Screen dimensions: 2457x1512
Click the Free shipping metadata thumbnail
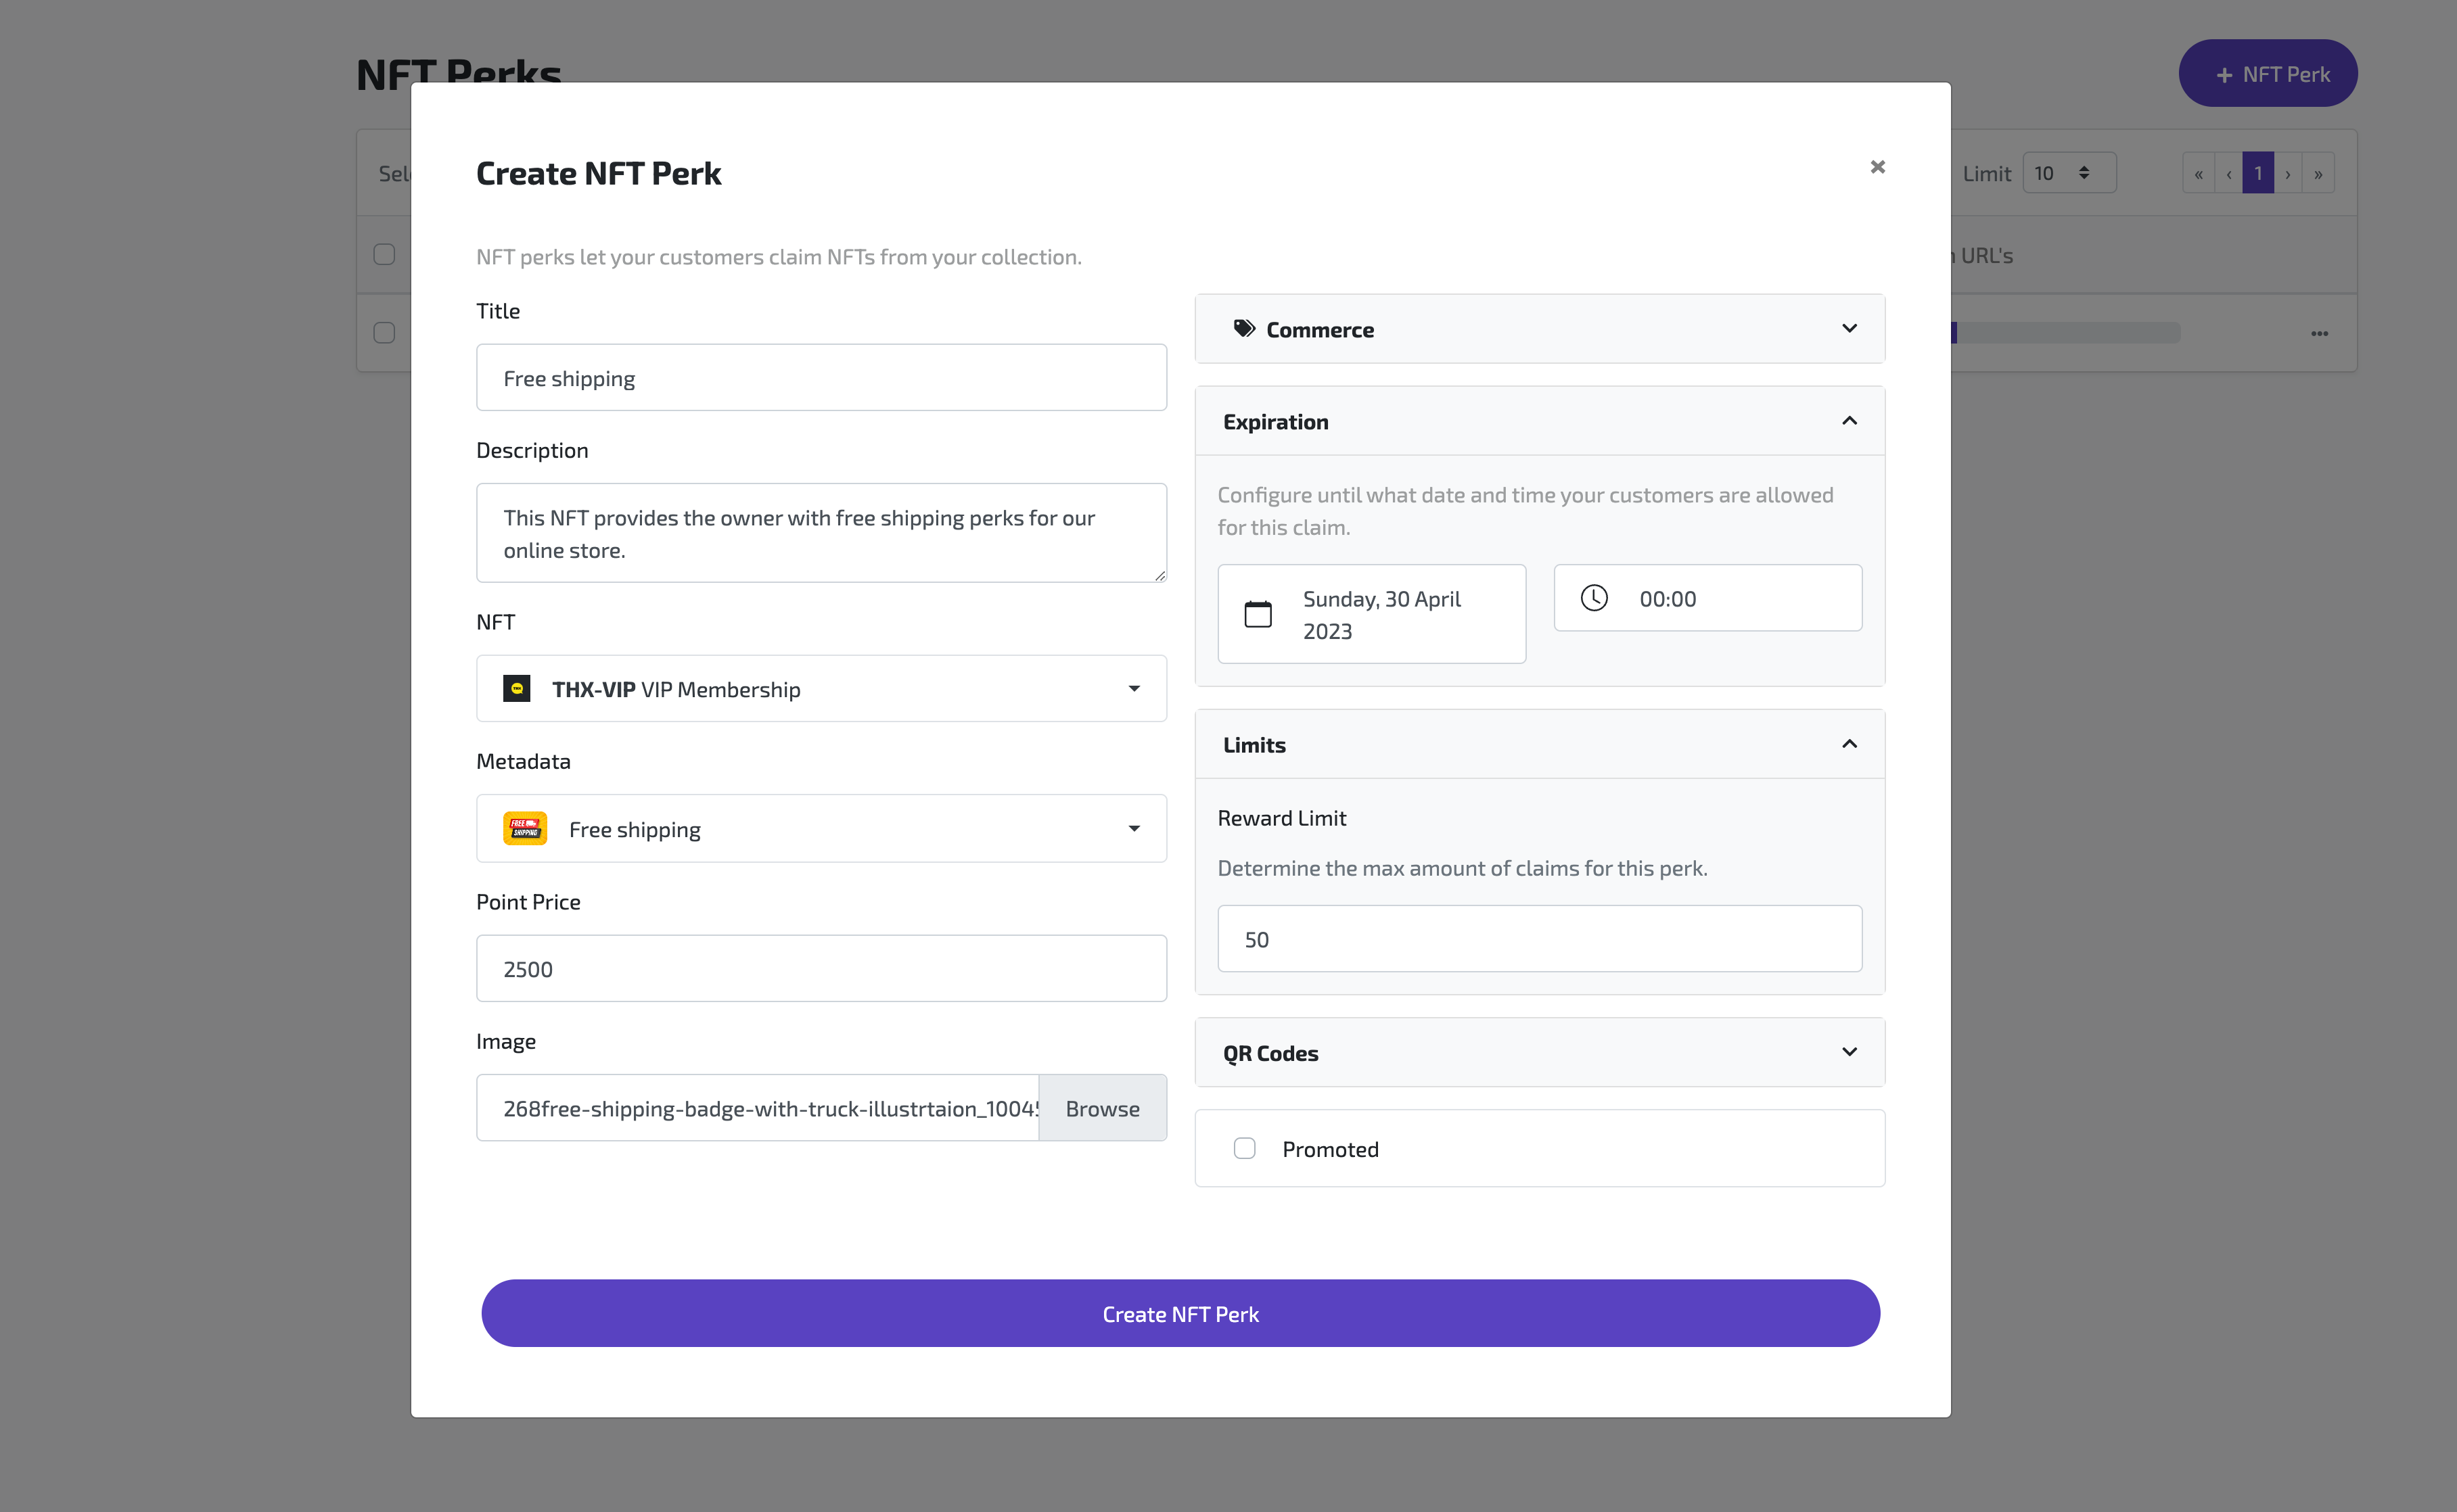pos(524,829)
